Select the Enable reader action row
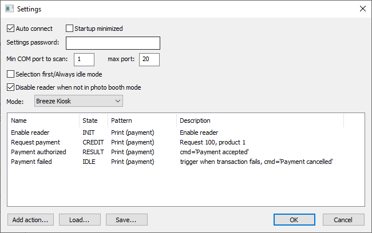 click(30, 132)
